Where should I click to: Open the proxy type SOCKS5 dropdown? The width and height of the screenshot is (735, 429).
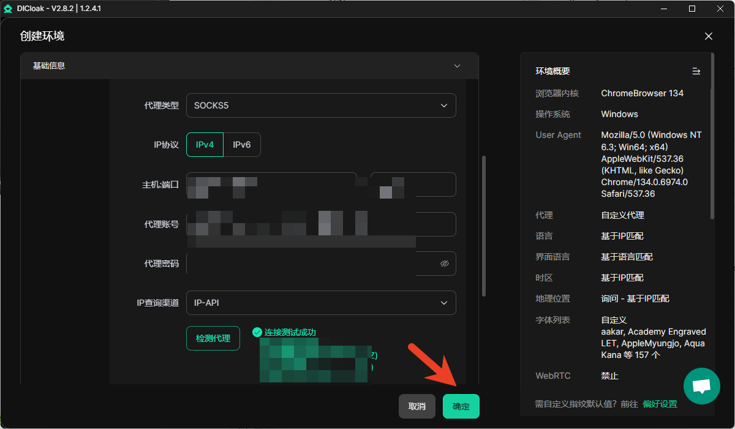click(x=321, y=105)
